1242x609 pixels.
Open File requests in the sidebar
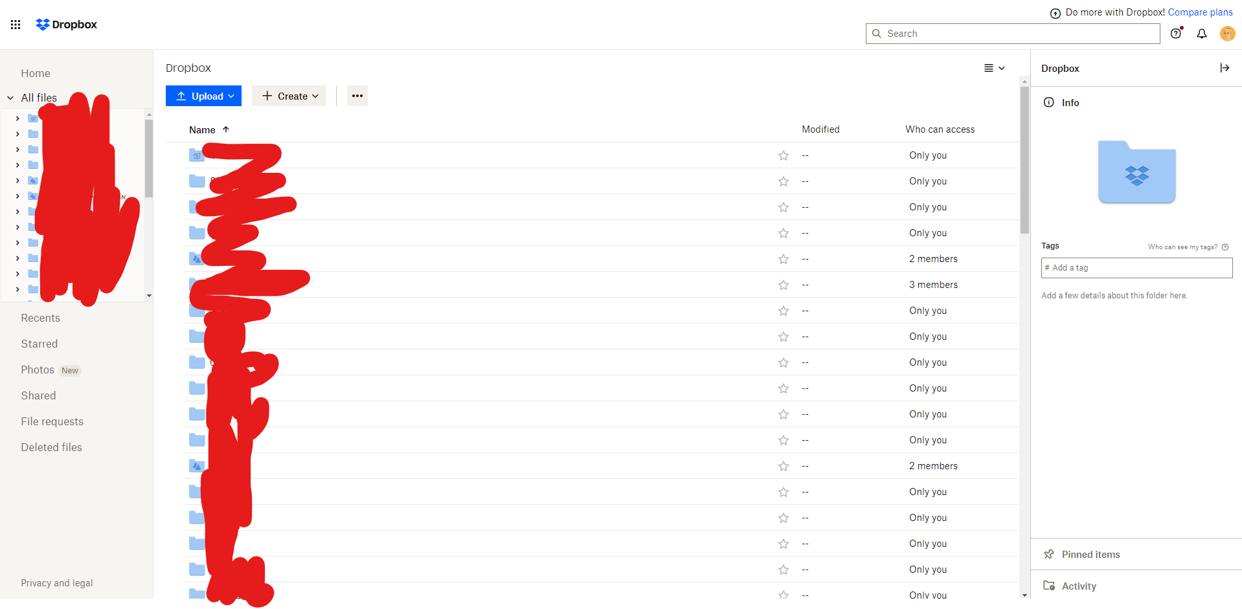pos(52,421)
